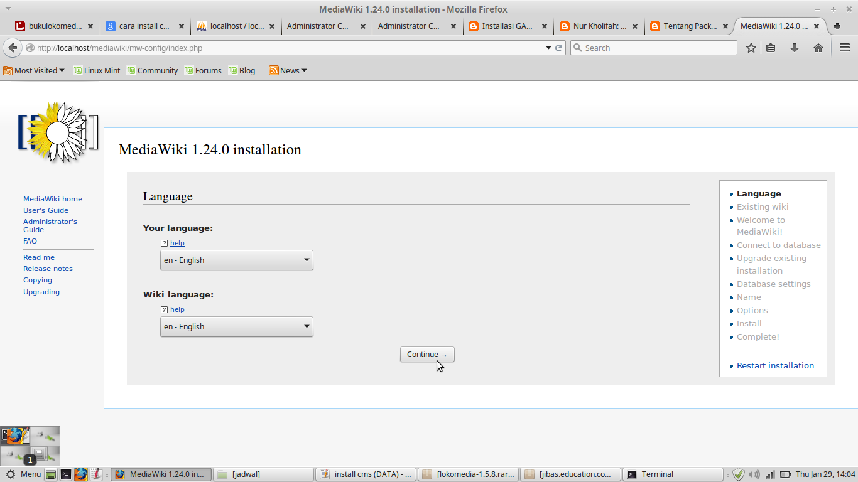The height and width of the screenshot is (482, 858).
Task: Switch to 'install cms (DATA)' taskbar window
Action: [x=366, y=474]
